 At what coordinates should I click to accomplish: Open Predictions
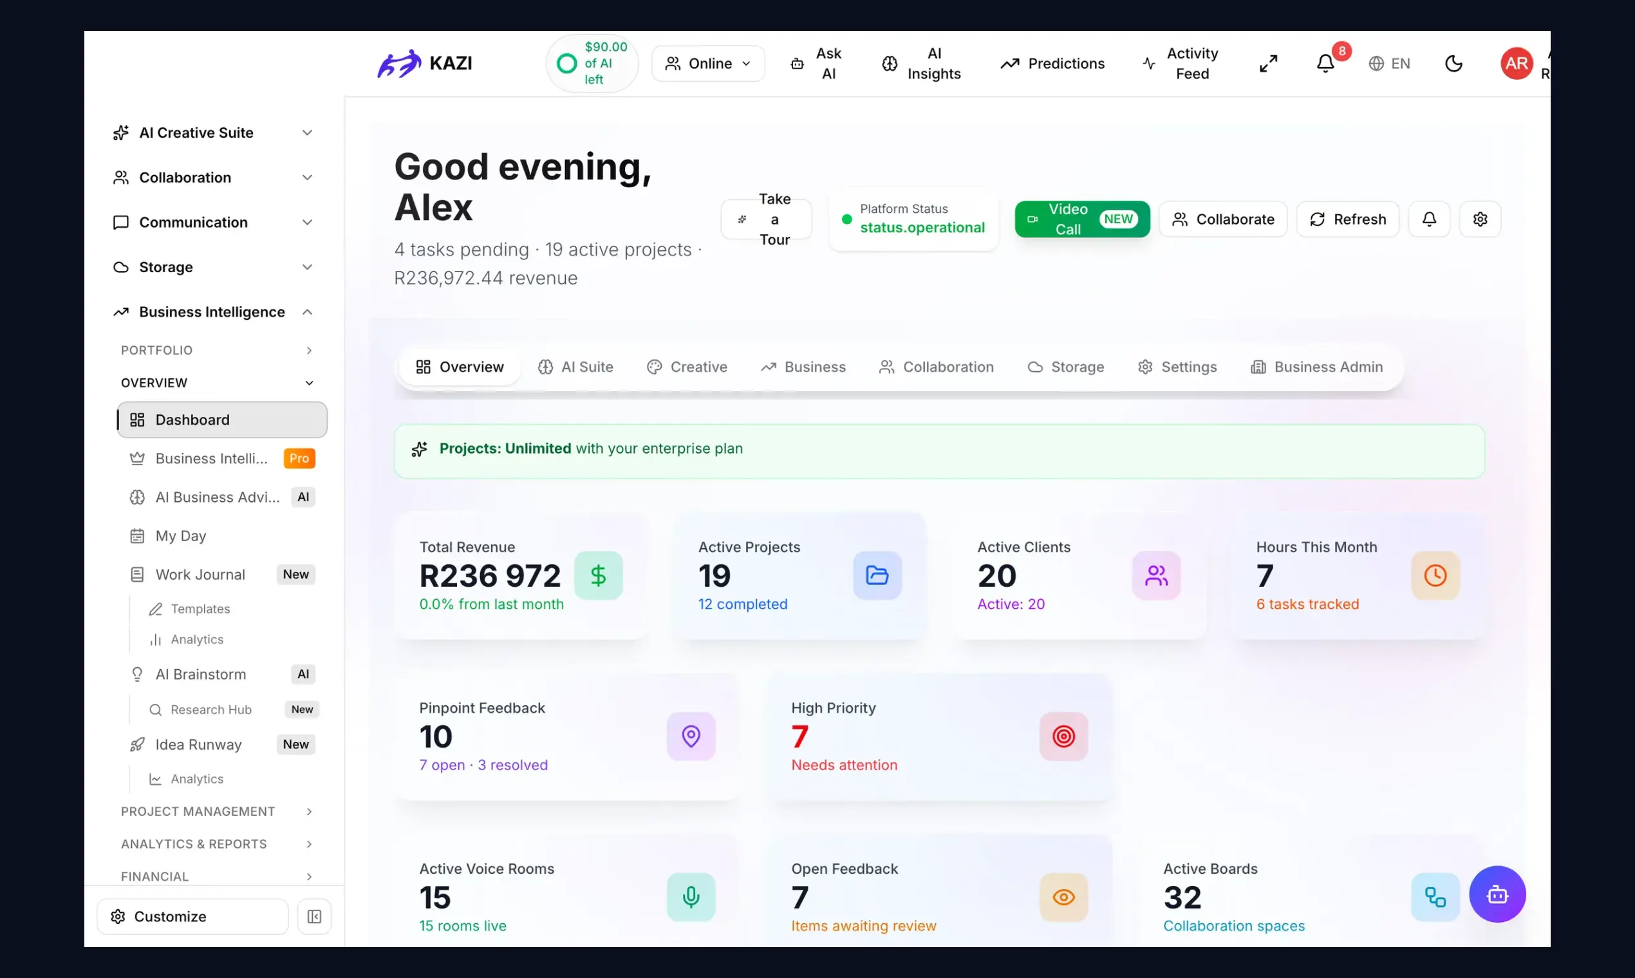point(1053,63)
